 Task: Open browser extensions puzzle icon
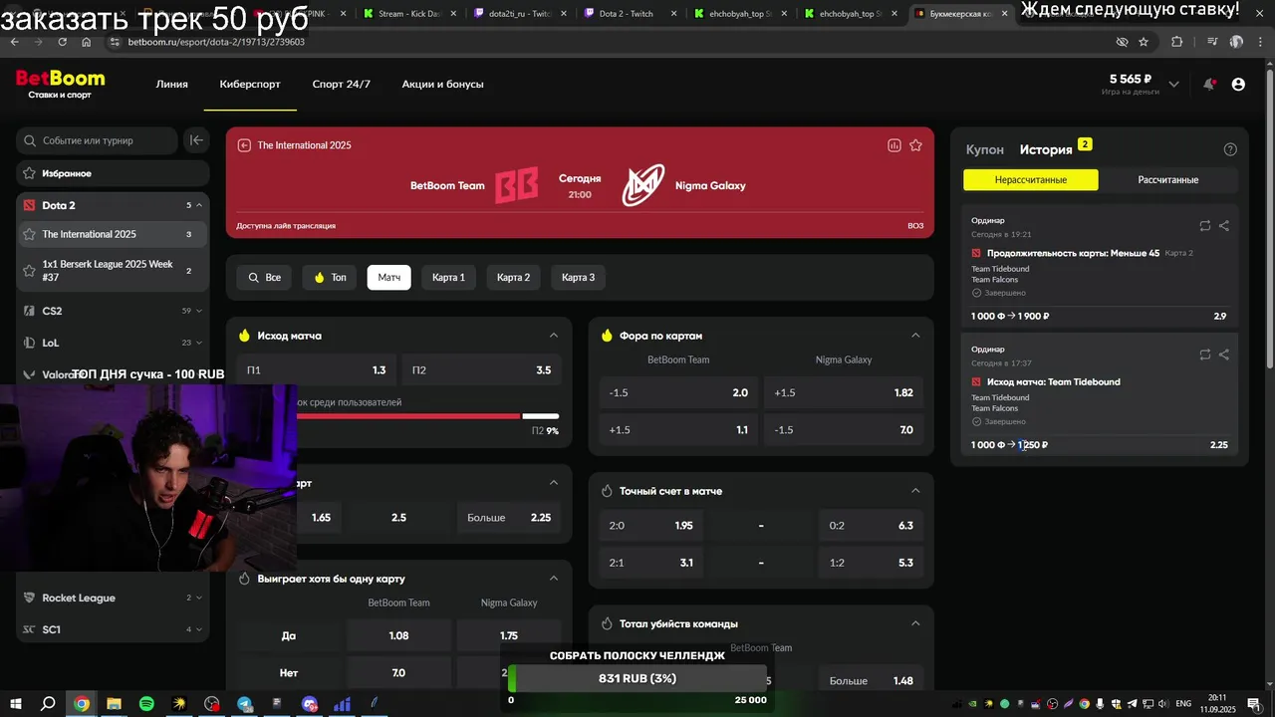1177,42
